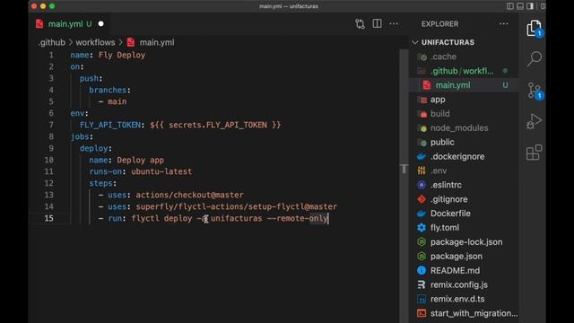Expand the node_modules folder
Viewport: 574px width, 323px height.
pos(459,128)
